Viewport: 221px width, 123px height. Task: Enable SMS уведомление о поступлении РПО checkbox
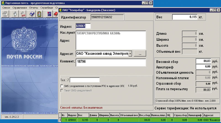[62, 86]
